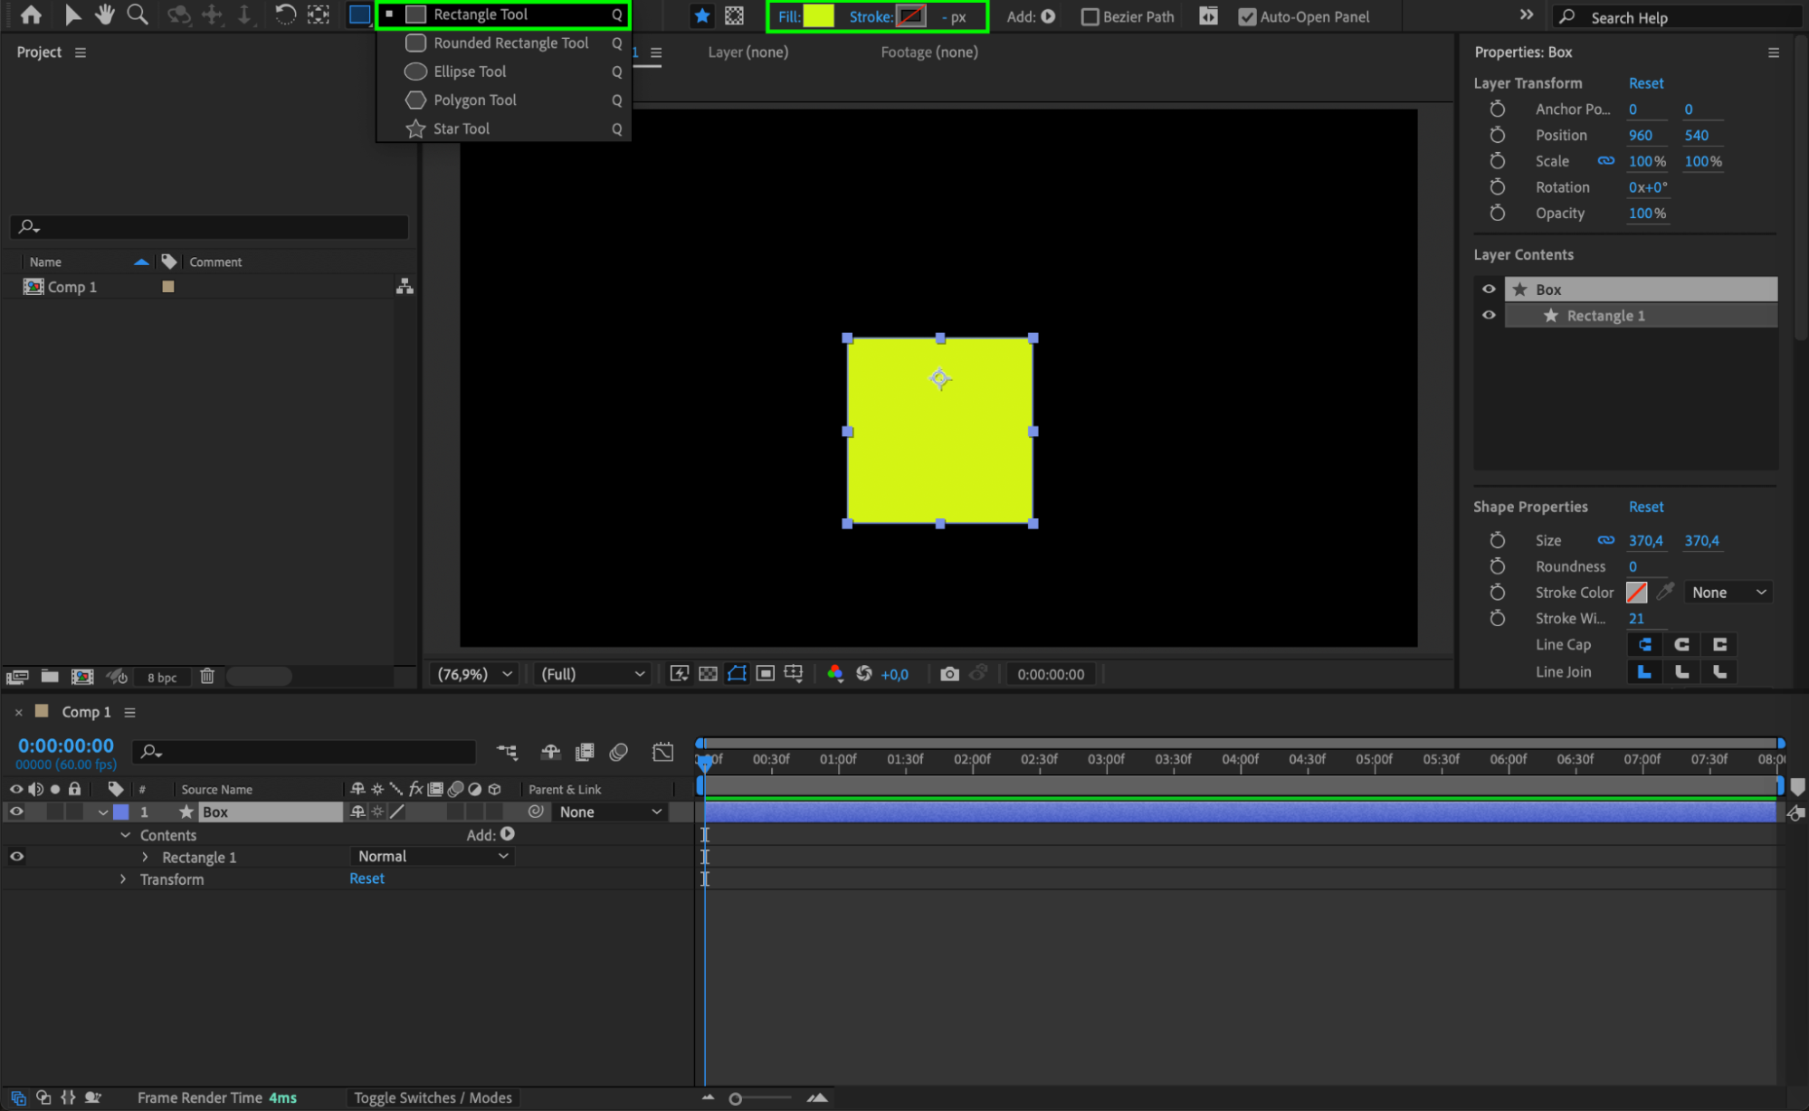Click the Home icon in the toolbar
The width and height of the screenshot is (1809, 1111).
(31, 14)
